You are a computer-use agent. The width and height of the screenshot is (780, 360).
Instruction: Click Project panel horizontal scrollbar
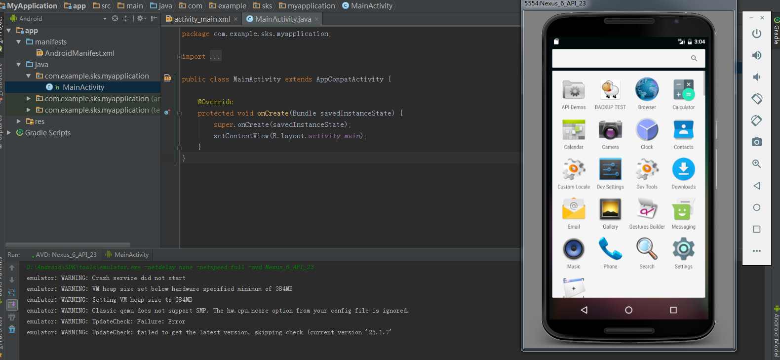click(68, 244)
